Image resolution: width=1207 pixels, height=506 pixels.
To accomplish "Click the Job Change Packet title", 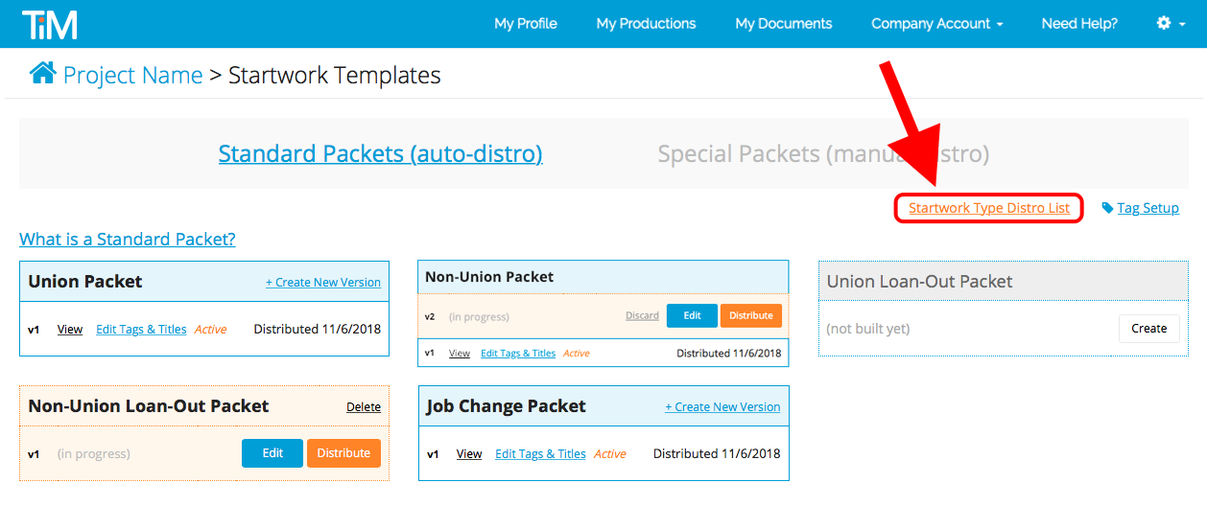I will (x=507, y=406).
